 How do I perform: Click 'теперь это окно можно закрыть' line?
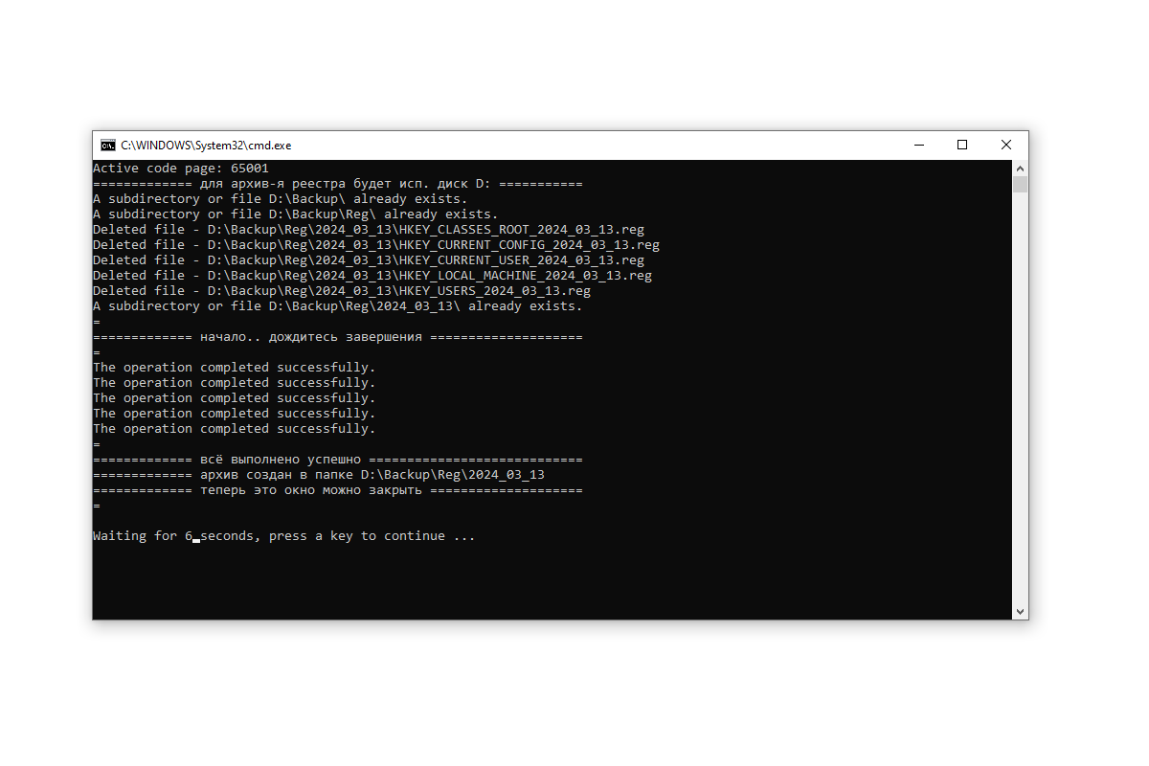click(x=338, y=490)
